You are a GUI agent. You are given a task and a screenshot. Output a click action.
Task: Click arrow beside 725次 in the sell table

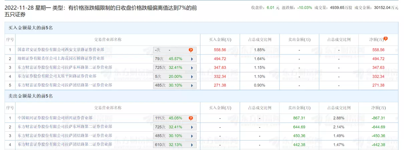tap(192, 127)
